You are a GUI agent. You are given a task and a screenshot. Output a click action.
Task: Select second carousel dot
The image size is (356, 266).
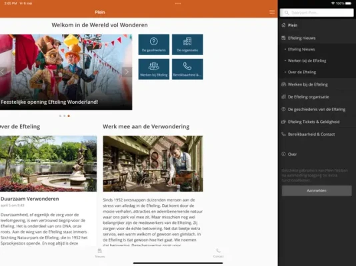coord(65,116)
